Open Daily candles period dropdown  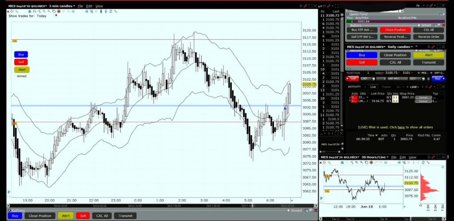coord(400,47)
